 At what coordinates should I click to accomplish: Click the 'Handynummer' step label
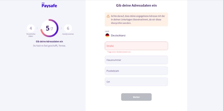[x=68, y=34]
